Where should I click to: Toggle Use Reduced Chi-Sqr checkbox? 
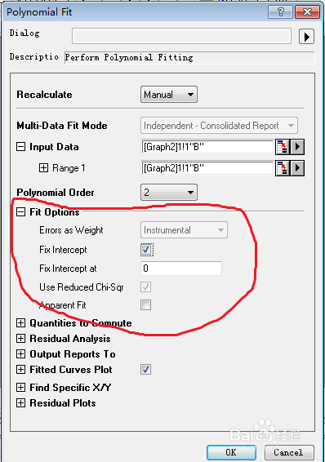(146, 287)
